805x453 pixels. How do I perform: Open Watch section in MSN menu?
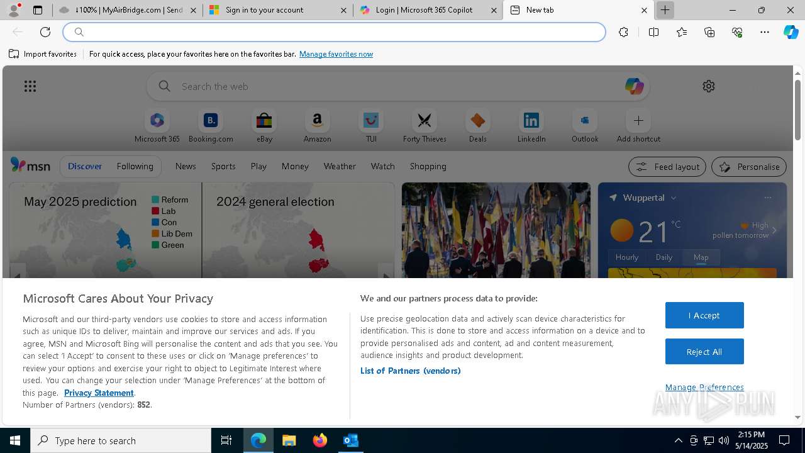tap(383, 166)
